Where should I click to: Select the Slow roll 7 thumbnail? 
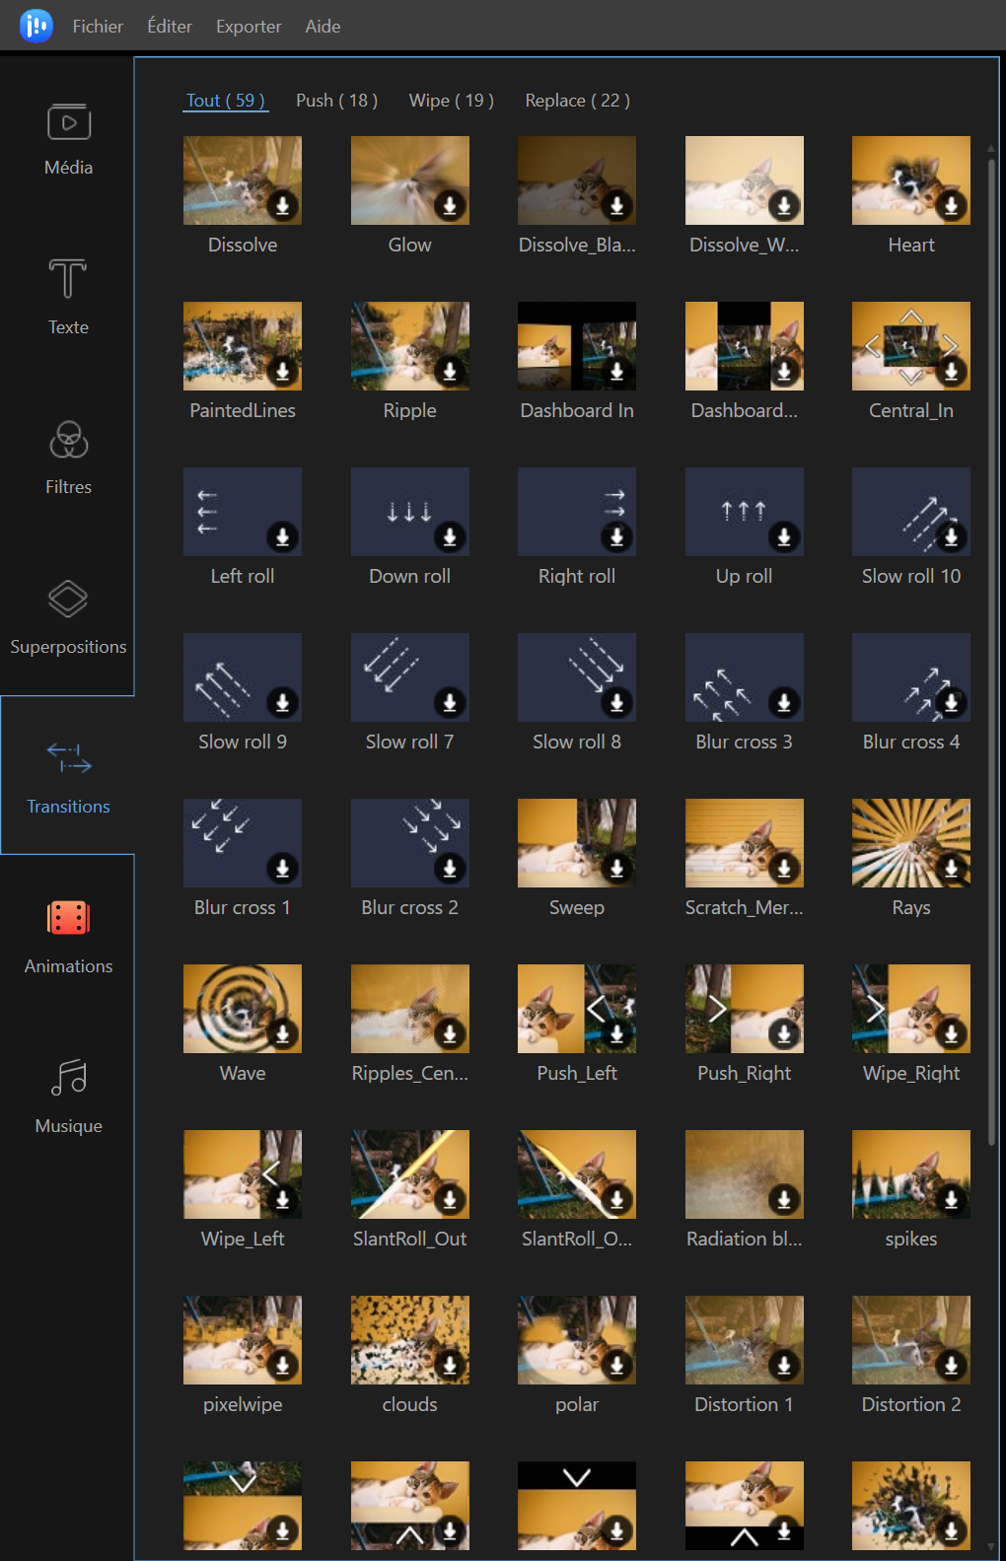pos(410,677)
